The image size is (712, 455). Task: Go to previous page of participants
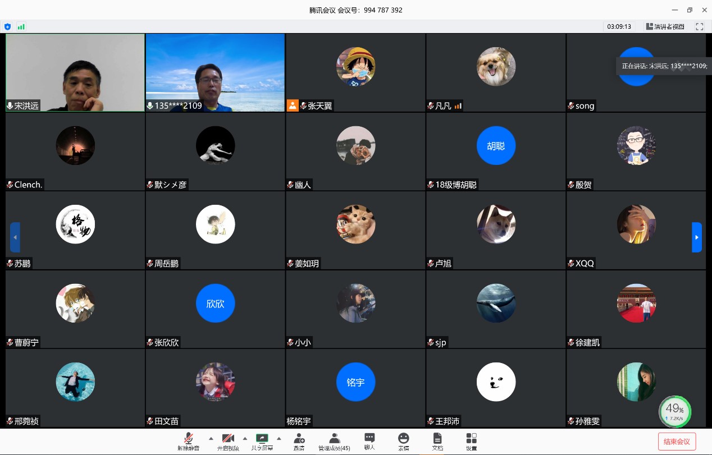pyautogui.click(x=15, y=237)
